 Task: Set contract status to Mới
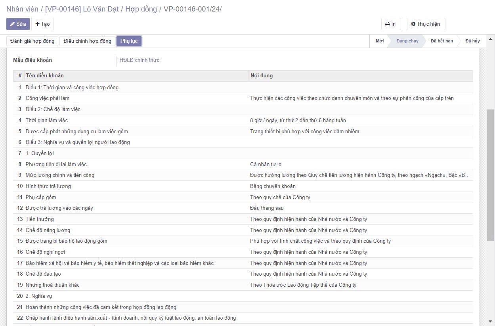coord(379,41)
